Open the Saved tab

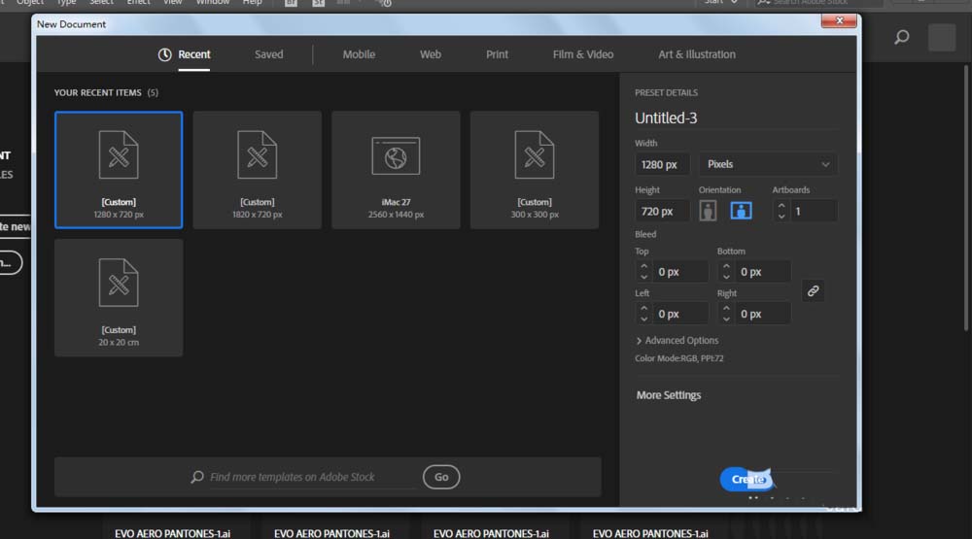pos(268,54)
